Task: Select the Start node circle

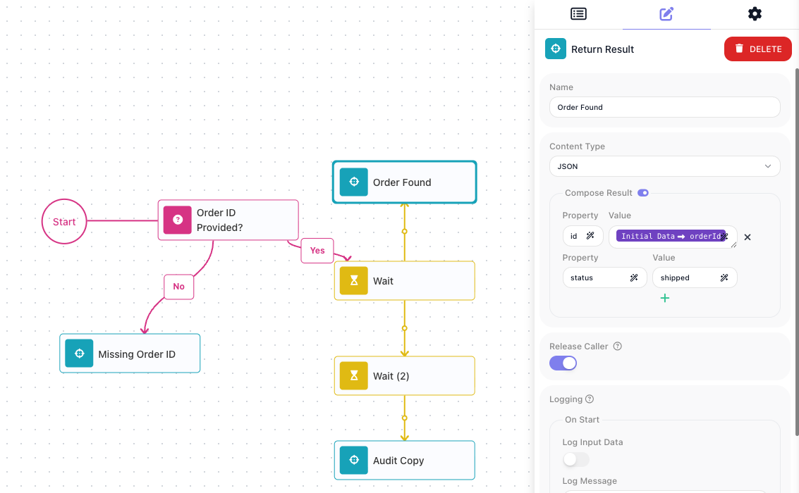Action: (x=64, y=221)
